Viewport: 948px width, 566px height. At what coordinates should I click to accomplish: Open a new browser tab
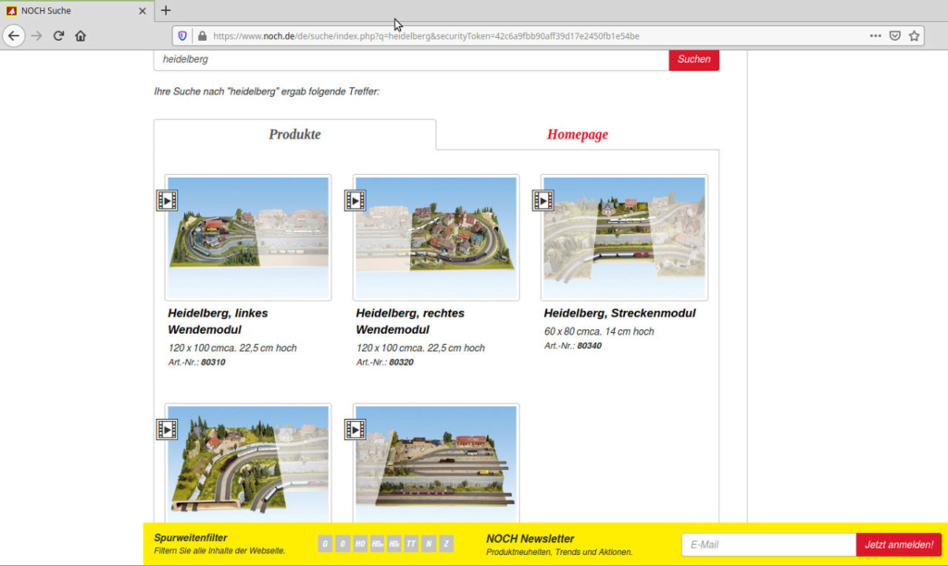[166, 10]
